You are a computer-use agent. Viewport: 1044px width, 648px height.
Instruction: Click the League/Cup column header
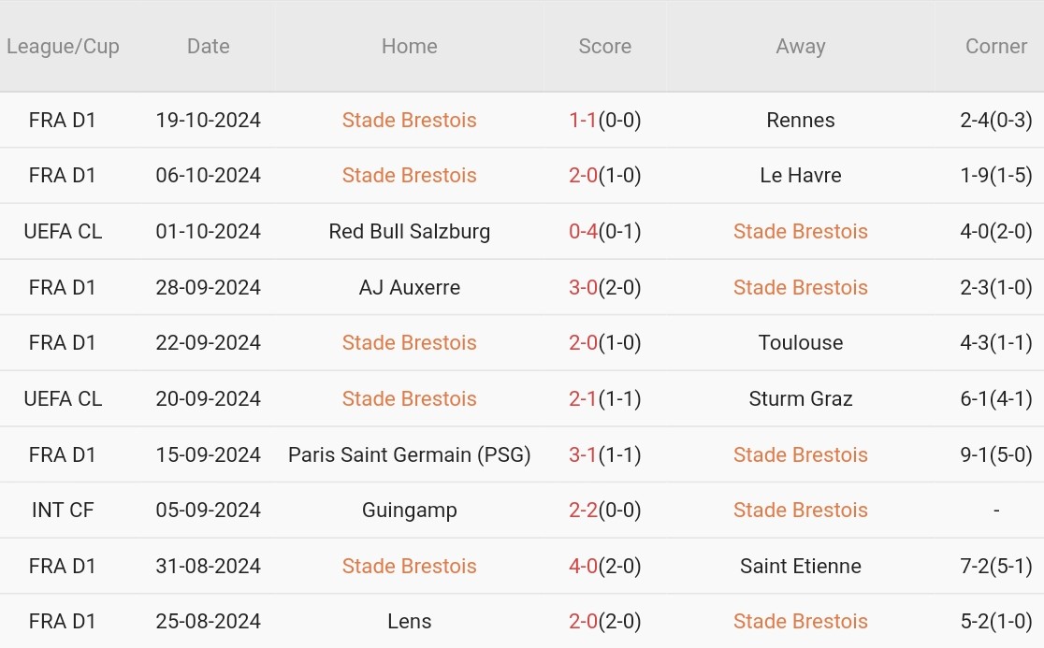coord(63,46)
